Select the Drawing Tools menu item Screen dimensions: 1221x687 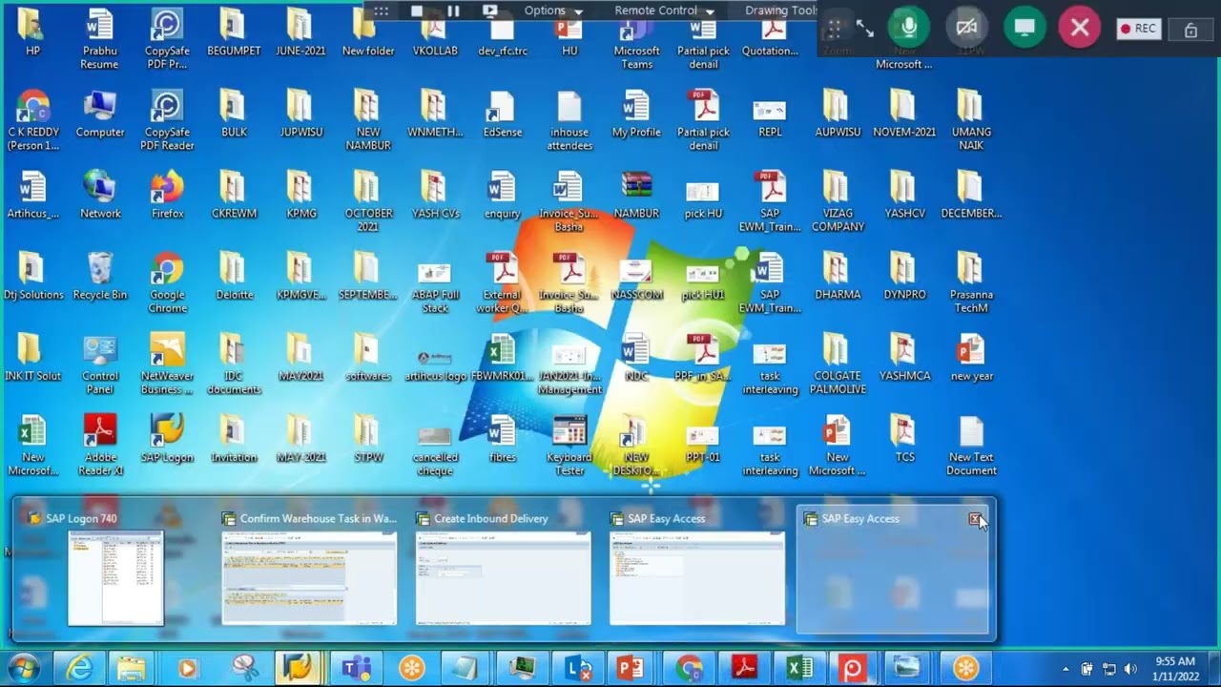pos(780,10)
